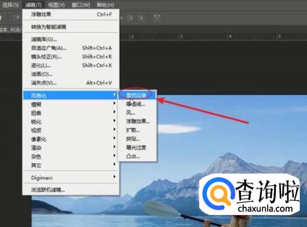
Task: Apply last filter 浮雕效果 Ctrl+F entry
Action: [71, 14]
